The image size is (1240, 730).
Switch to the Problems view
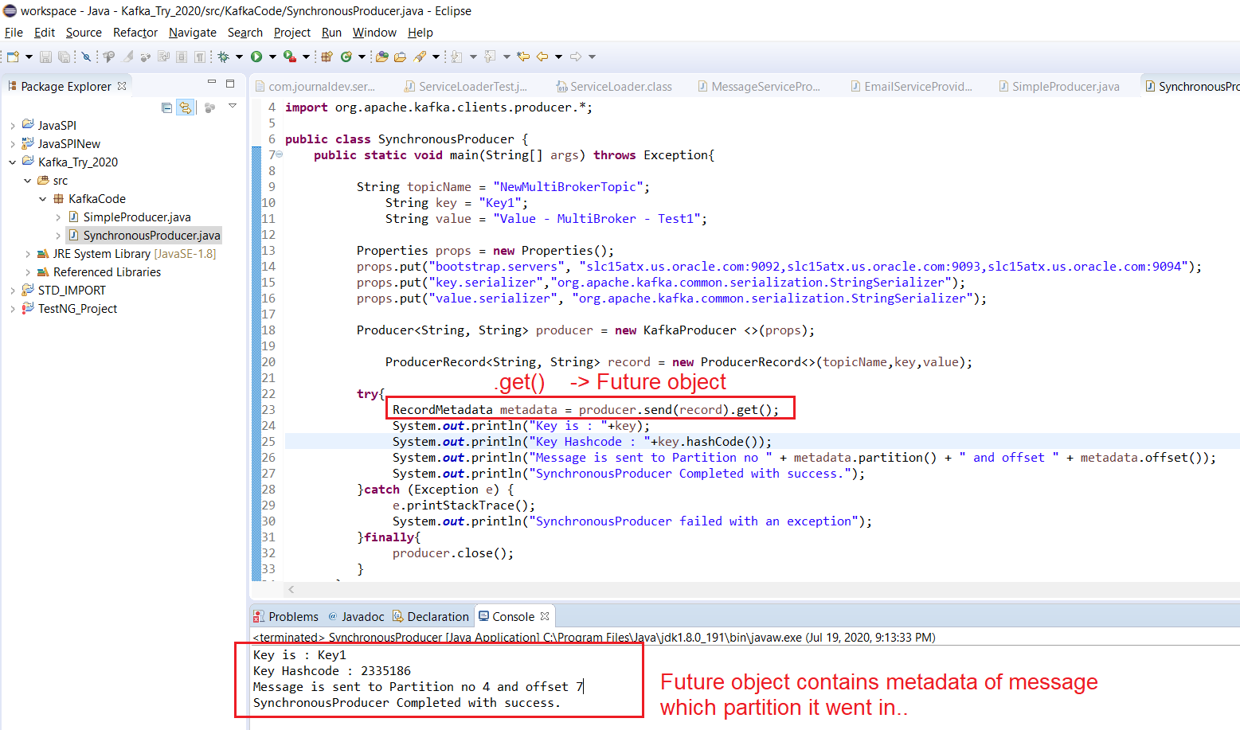click(293, 615)
